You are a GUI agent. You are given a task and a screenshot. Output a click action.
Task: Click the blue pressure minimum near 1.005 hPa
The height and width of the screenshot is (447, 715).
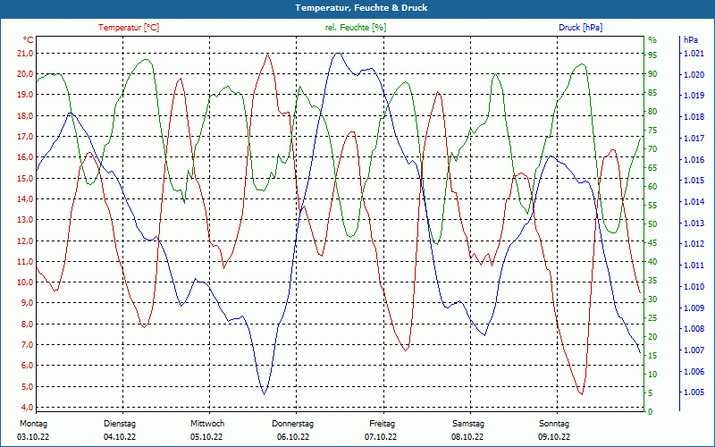[264, 394]
